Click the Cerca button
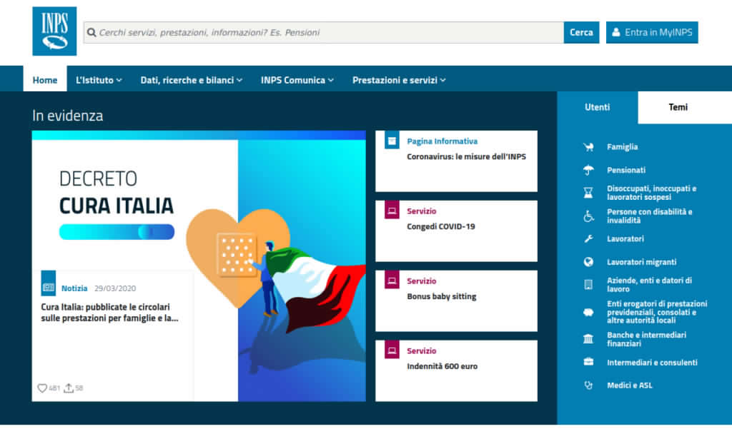The image size is (732, 434). click(581, 32)
